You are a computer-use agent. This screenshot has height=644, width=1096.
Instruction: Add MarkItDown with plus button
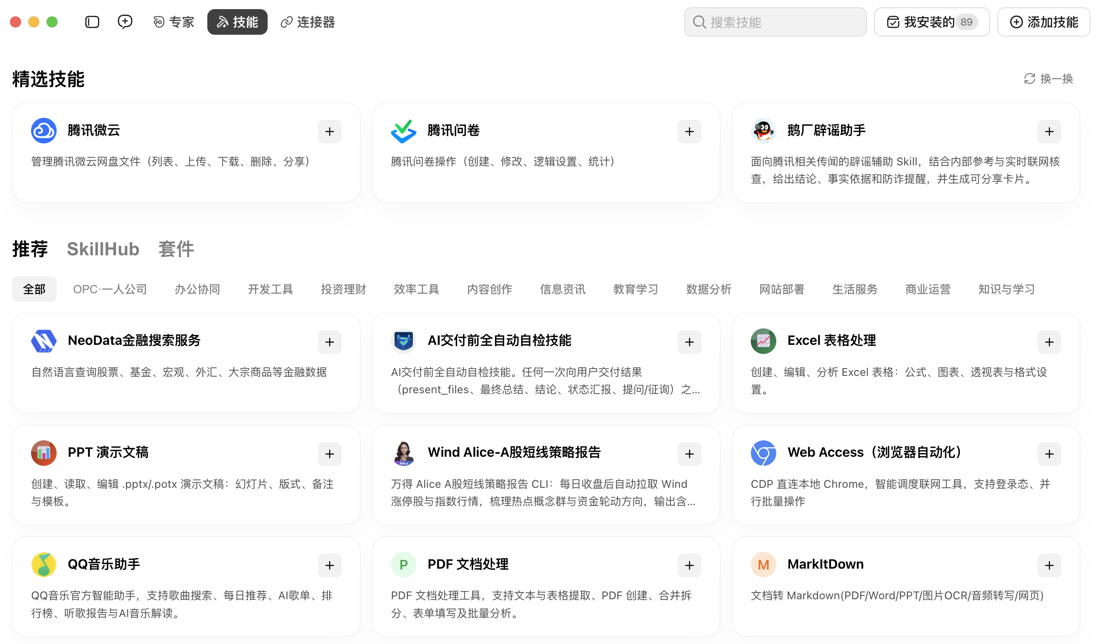1049,565
